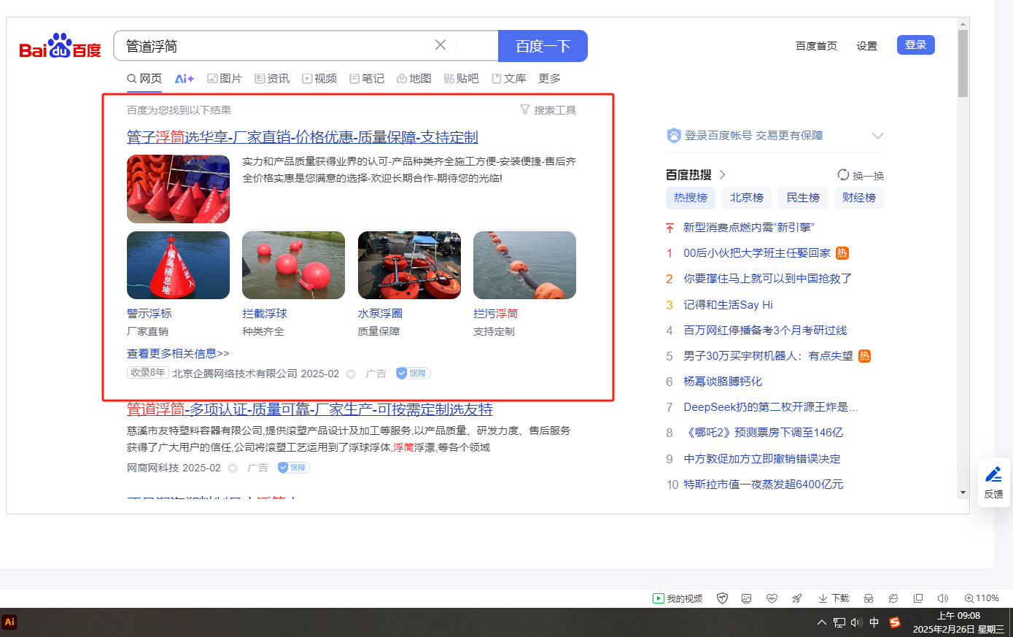1013x637 pixels.
Task: Select the 民生榜 tab
Action: pos(803,198)
